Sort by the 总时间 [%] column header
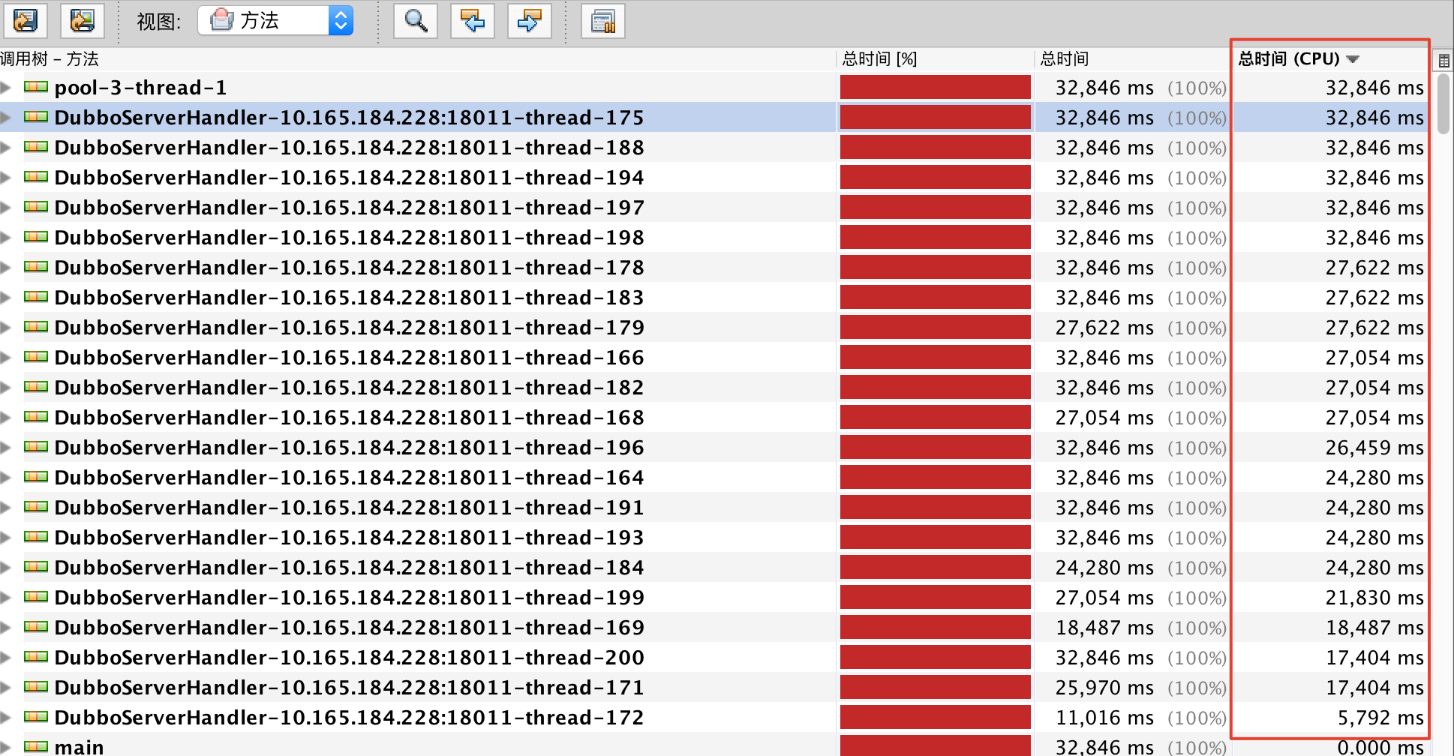 (882, 59)
